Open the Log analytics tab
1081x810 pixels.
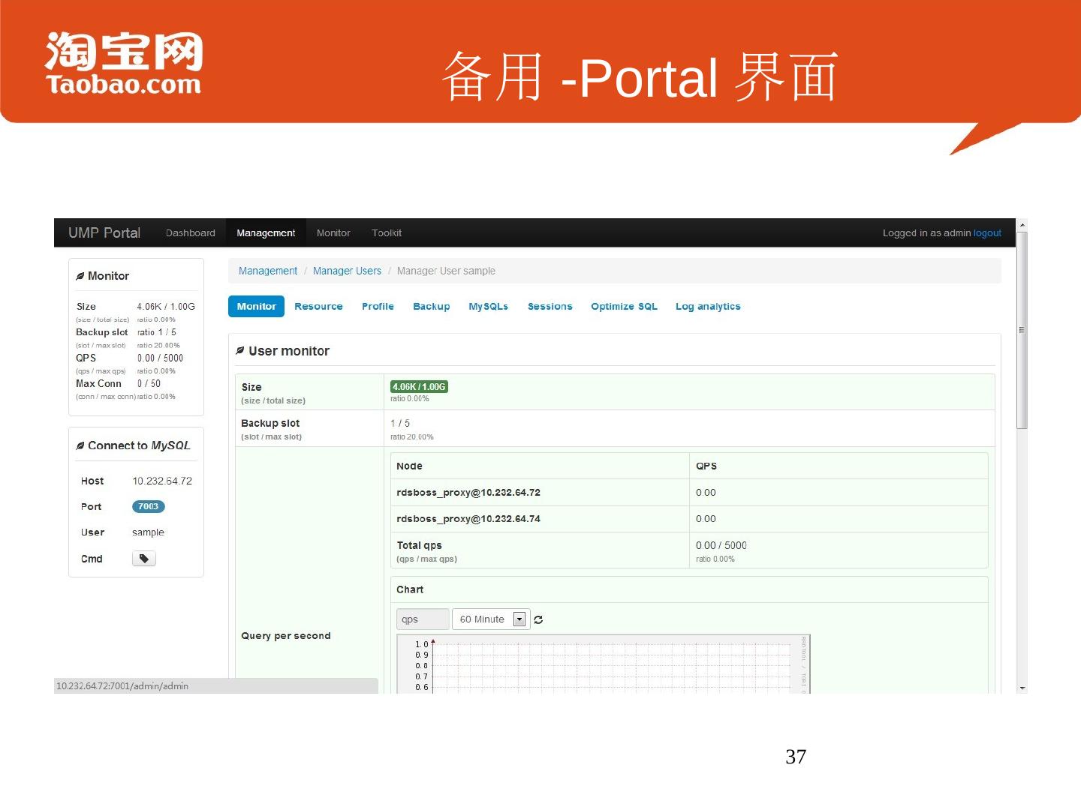[708, 307]
